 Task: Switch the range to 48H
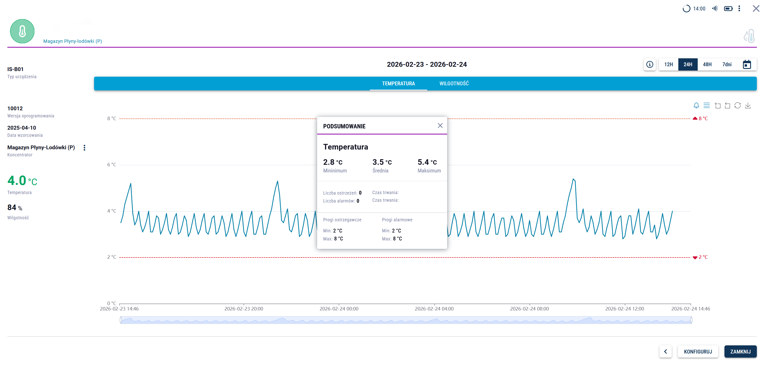coord(707,64)
